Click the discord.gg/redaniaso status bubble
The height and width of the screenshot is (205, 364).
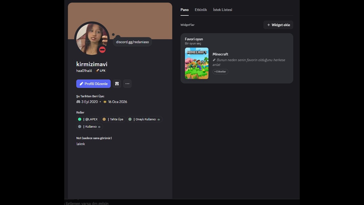point(133,42)
